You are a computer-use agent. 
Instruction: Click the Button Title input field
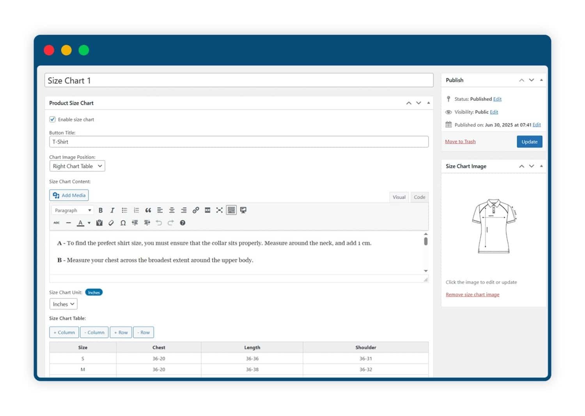pos(239,142)
